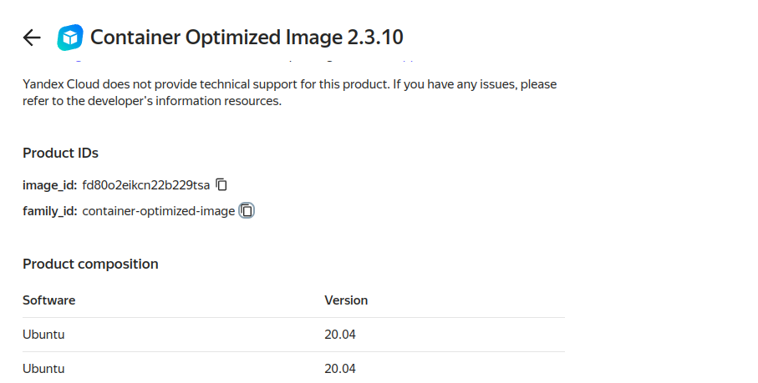
Task: Click the Software column header
Action: [x=48, y=300]
